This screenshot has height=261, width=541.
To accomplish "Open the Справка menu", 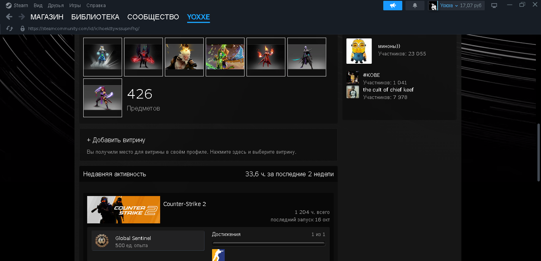I will tap(96, 5).
